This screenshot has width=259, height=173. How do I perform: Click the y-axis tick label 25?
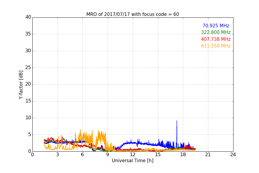(x=28, y=68)
